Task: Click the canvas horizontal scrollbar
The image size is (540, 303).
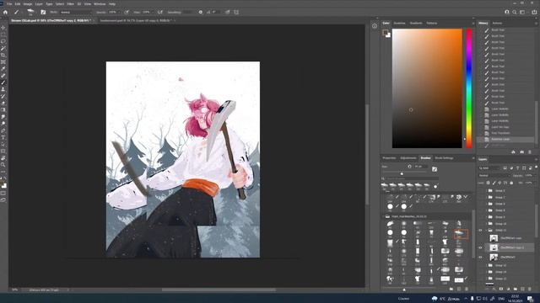Action: (219, 290)
